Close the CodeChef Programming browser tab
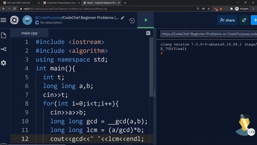Image resolution: width=257 pixels, height=145 pixels. [x=79, y=3]
